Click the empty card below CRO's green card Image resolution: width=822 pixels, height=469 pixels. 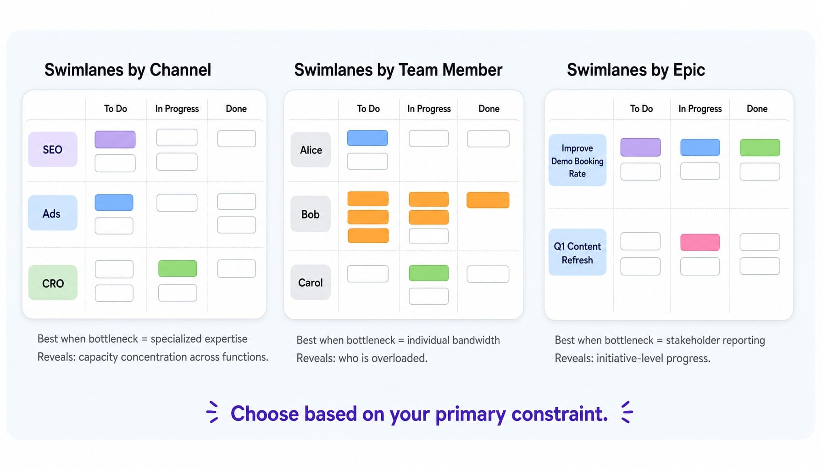178,293
